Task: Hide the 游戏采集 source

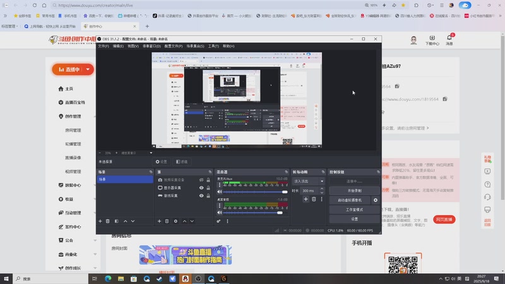Action: [201, 196]
